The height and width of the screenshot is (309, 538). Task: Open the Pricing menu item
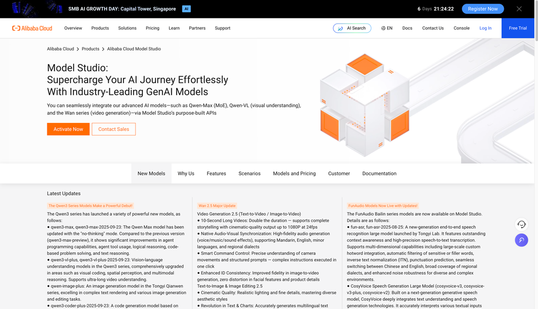coord(152,28)
